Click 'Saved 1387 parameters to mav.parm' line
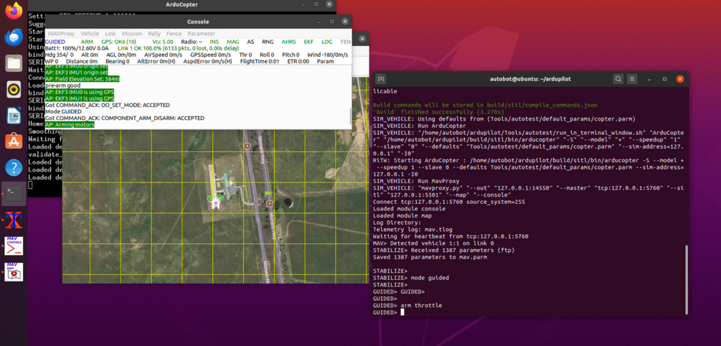Viewport: 721px width, 346px height. point(430,257)
